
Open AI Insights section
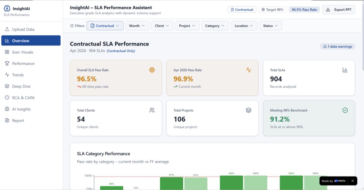(31, 109)
